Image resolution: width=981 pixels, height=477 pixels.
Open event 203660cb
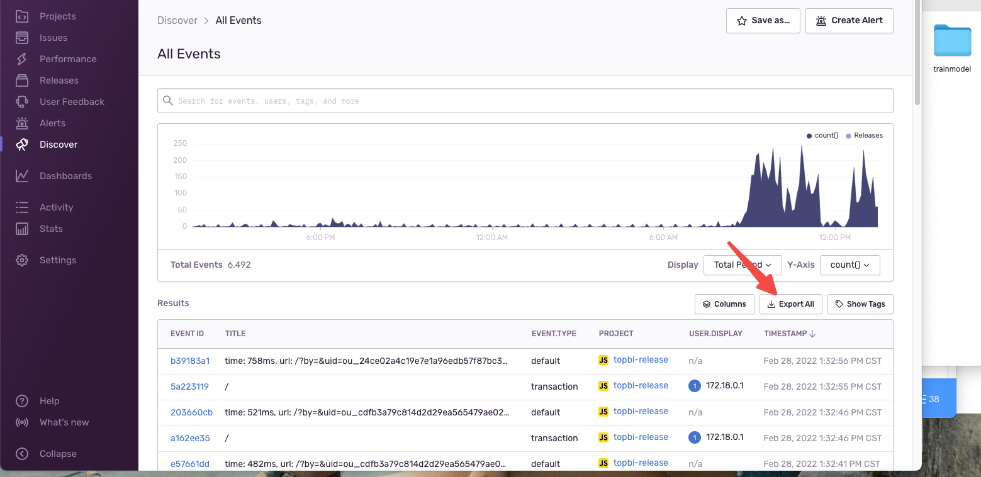point(192,412)
